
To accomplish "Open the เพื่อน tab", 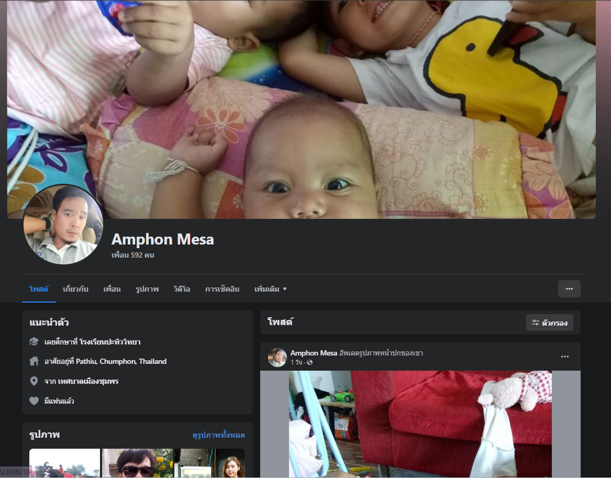I will click(x=112, y=289).
